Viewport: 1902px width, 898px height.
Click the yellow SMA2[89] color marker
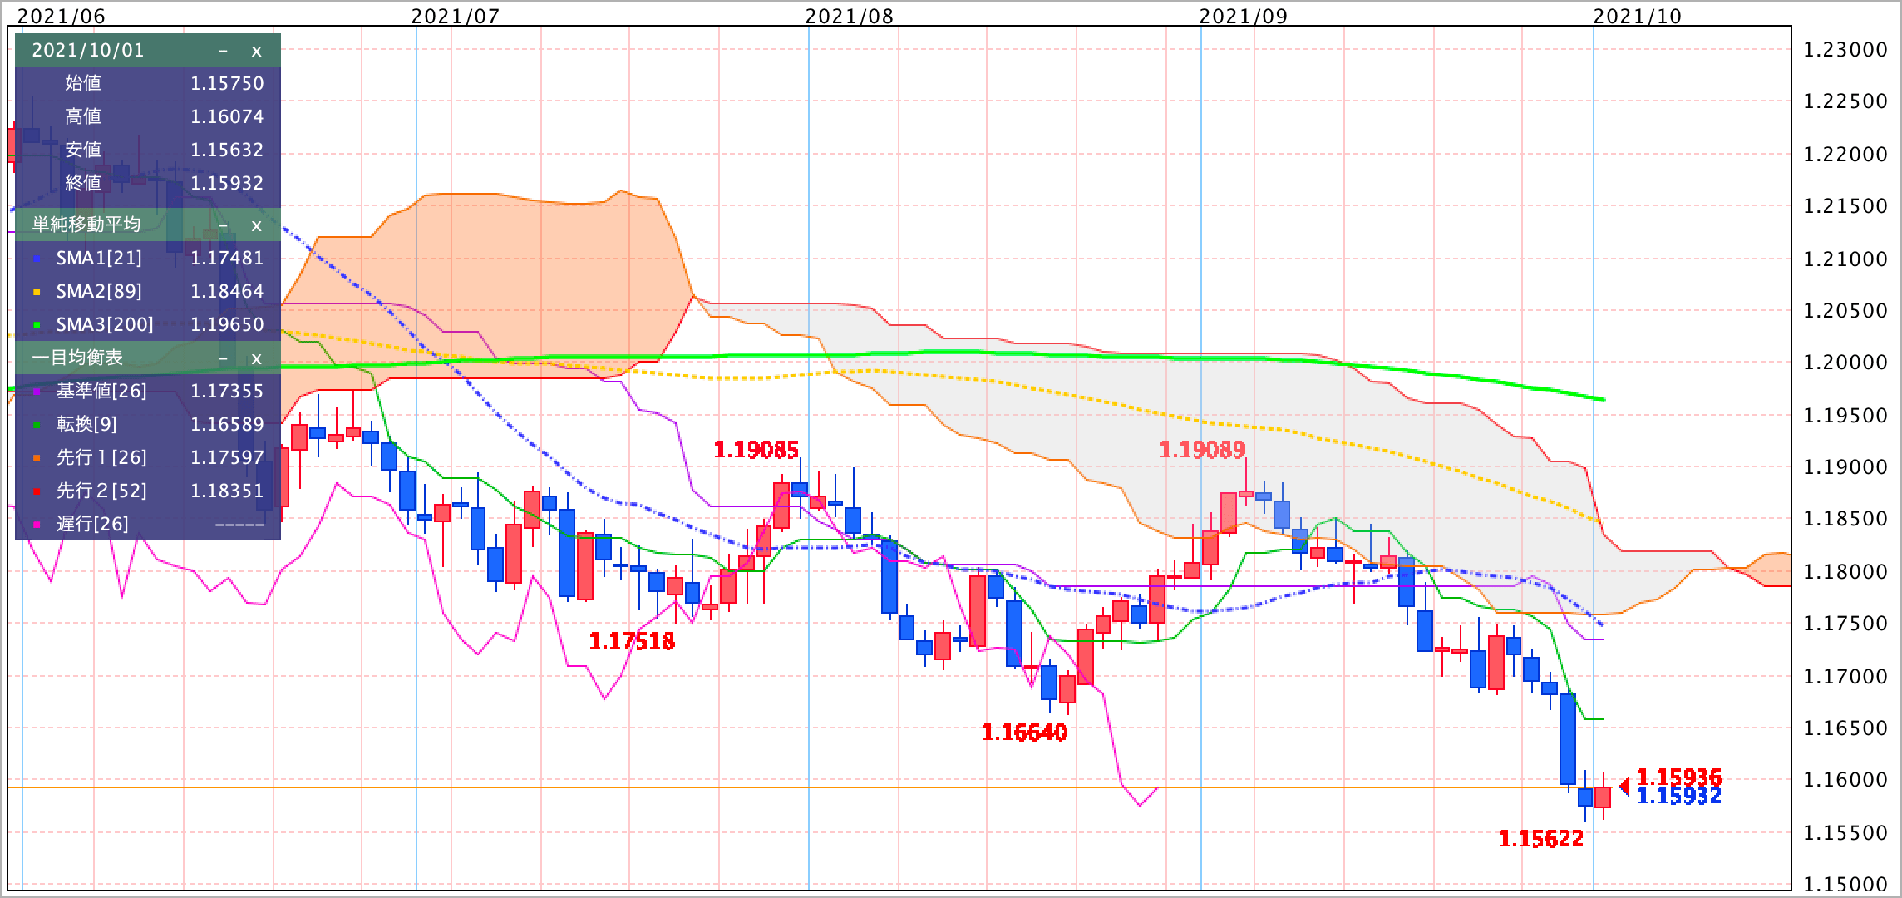(x=37, y=293)
